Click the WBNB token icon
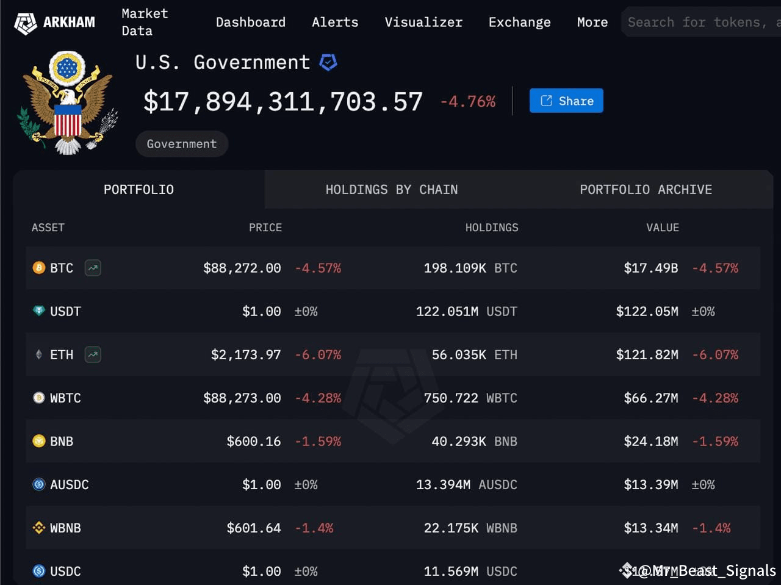Screen dimensions: 781x585 (x=39, y=528)
